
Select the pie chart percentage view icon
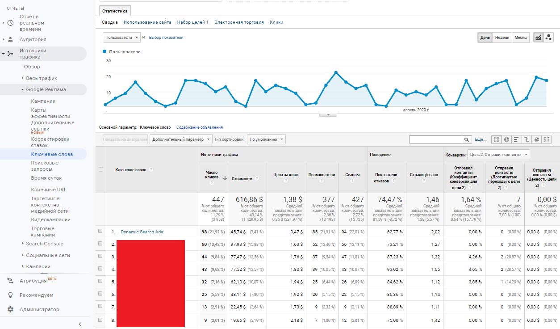(x=506, y=139)
